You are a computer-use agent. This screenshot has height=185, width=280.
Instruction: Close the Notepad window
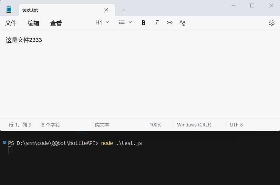pyautogui.click(x=271, y=5)
